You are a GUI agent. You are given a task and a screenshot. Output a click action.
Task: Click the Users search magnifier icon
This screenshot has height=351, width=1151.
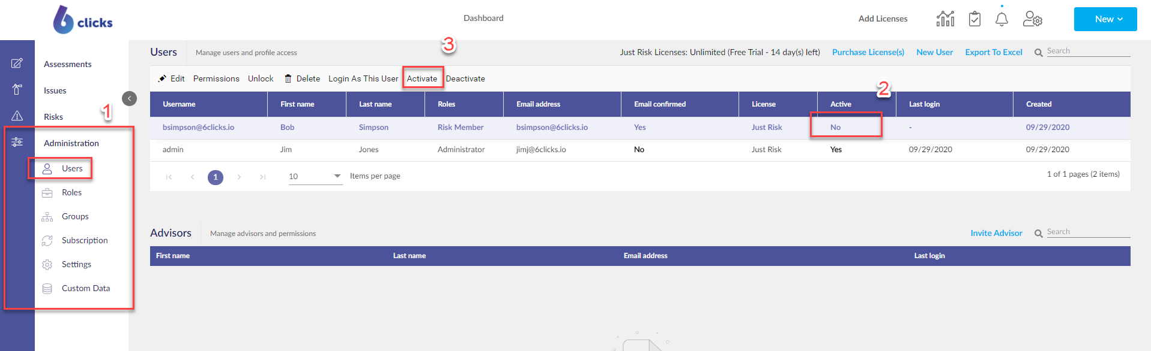click(x=1038, y=53)
